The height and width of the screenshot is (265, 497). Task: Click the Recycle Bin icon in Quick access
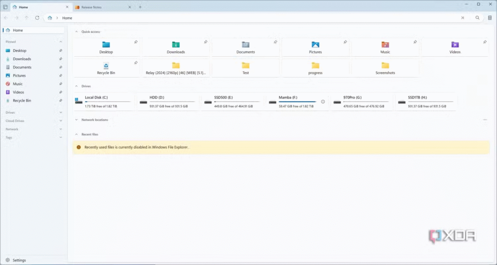pos(106,65)
